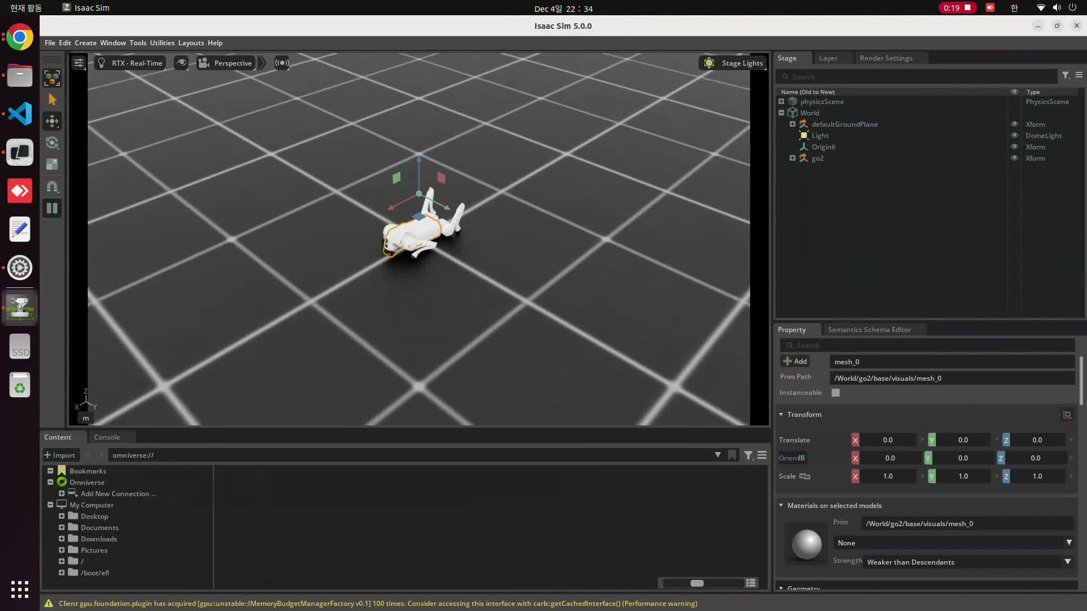The width and height of the screenshot is (1087, 611).
Task: Open viewport settings sliders icon
Action: (x=79, y=63)
